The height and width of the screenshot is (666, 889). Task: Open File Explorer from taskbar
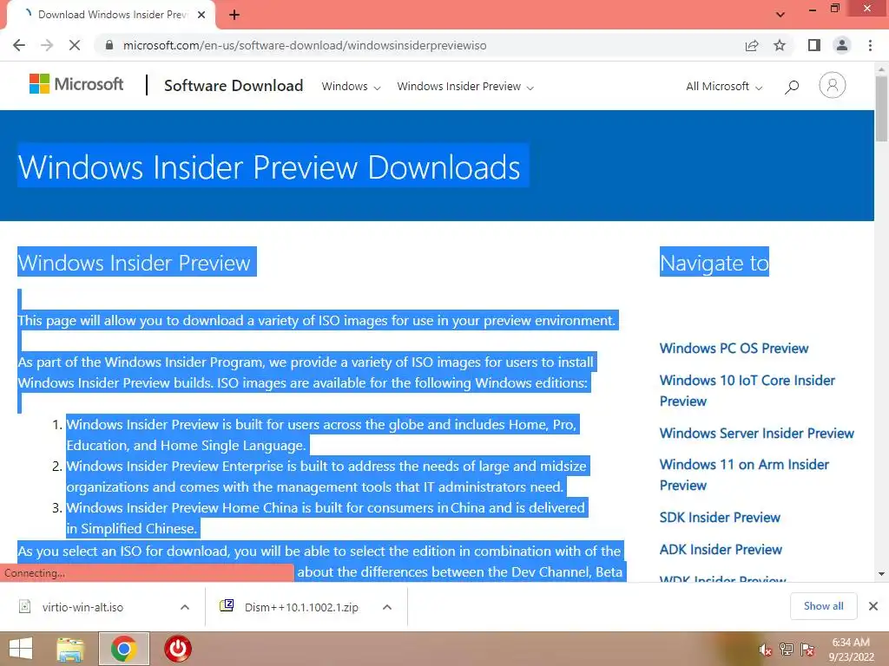point(69,649)
